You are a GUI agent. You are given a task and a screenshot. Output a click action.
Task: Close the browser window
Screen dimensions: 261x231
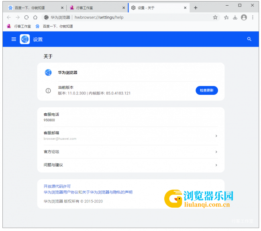click(252, 6)
